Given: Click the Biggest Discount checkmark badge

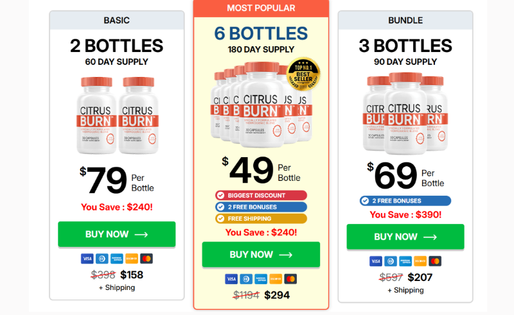Looking at the screenshot, I should pos(220,195).
